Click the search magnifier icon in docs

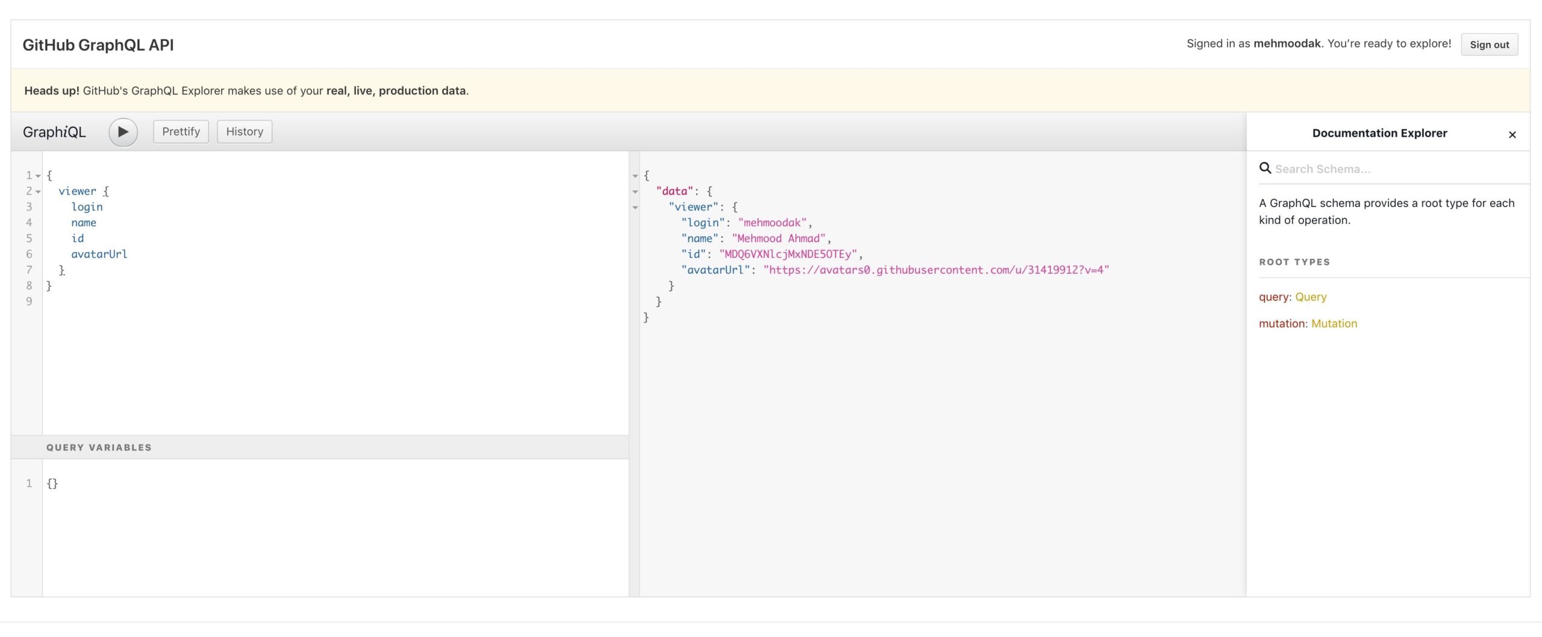pos(1265,169)
